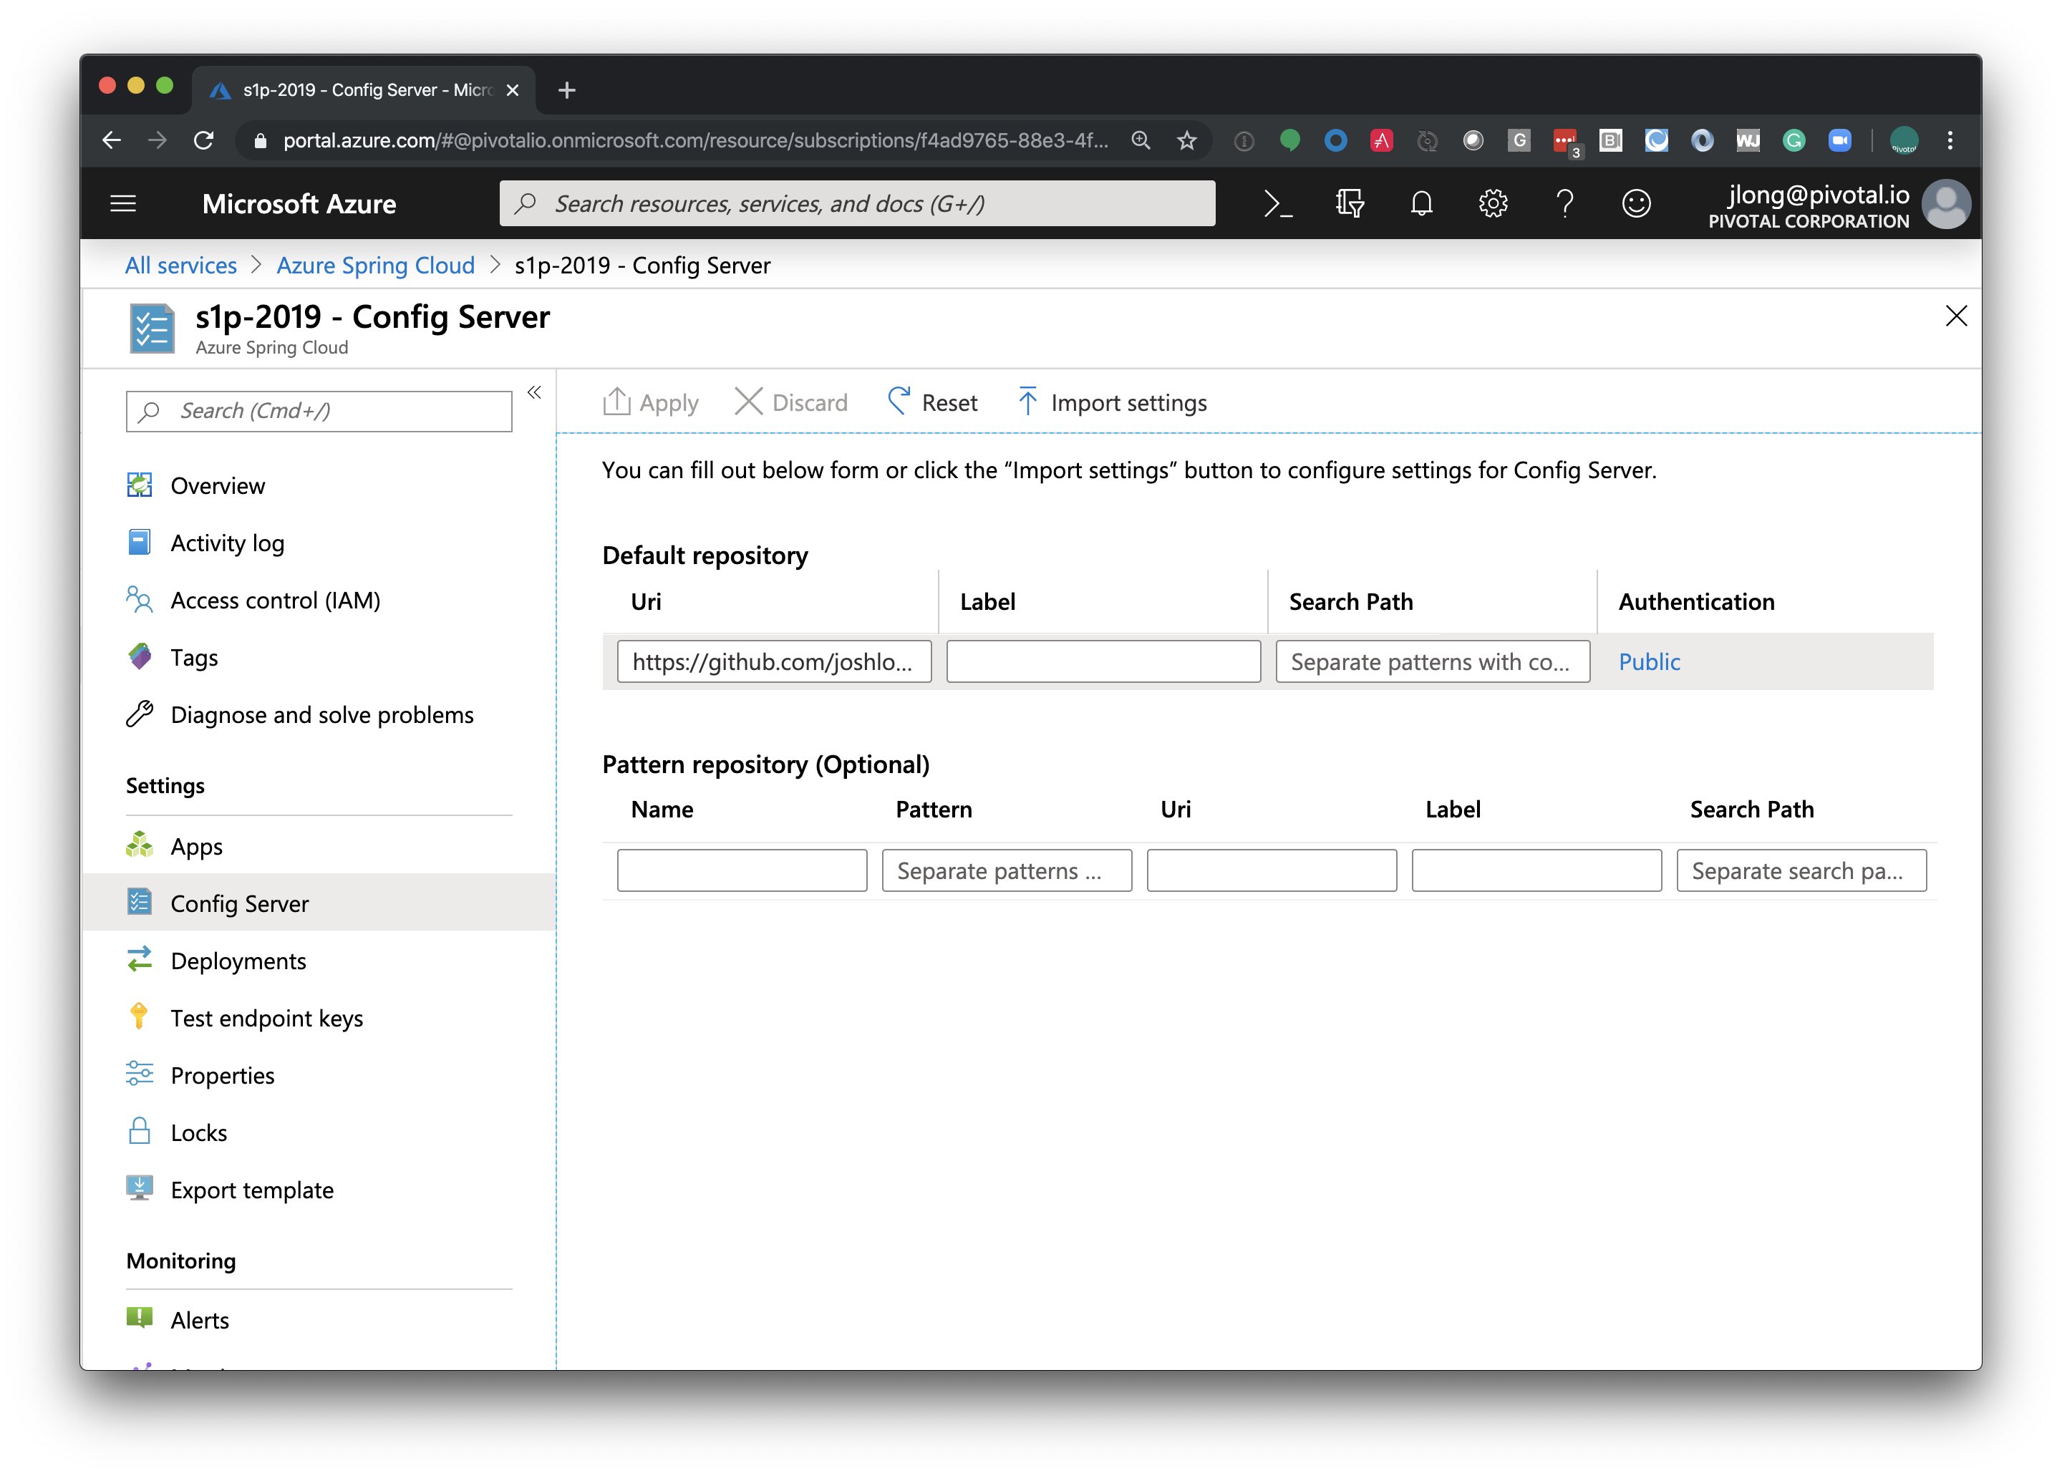
Task: Click the pattern repository Uri field
Action: (x=1272, y=870)
